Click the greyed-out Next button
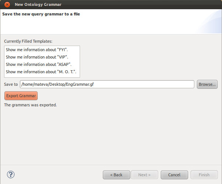 point(145,175)
